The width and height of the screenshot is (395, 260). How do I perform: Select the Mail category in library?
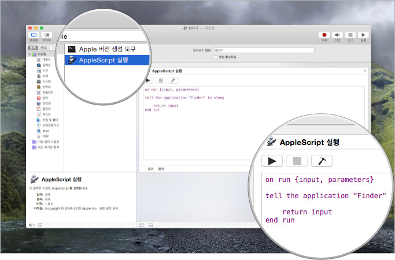[x=43, y=131]
